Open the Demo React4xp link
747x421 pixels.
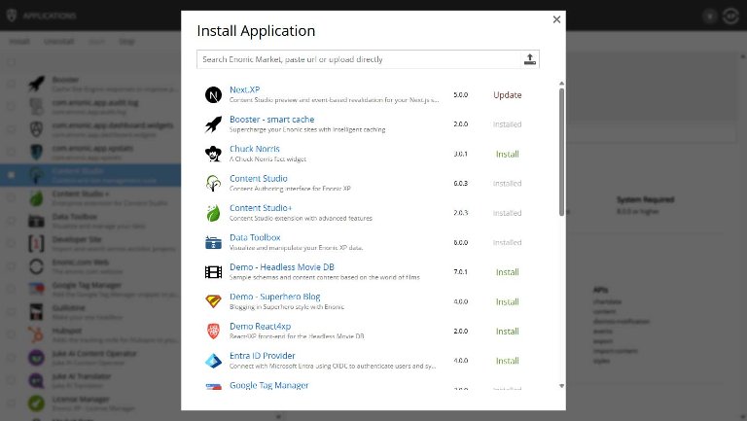pyautogui.click(x=260, y=327)
